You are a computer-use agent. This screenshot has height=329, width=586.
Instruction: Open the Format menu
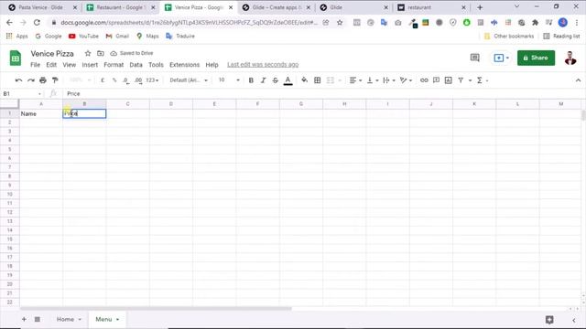point(114,65)
